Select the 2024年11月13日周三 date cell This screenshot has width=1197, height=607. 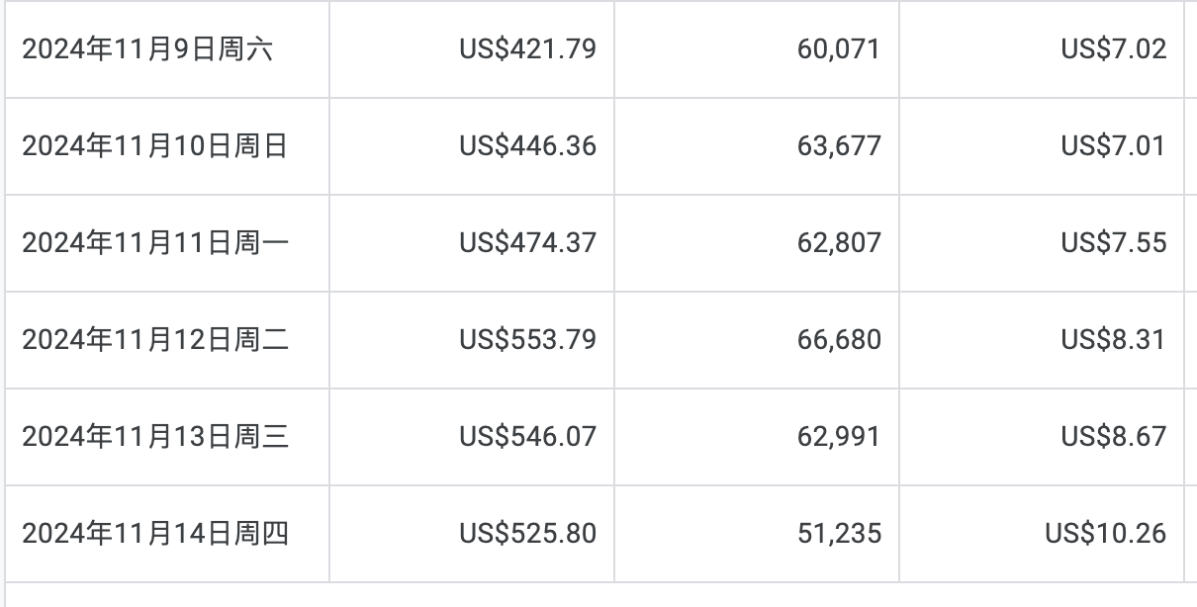167,437
